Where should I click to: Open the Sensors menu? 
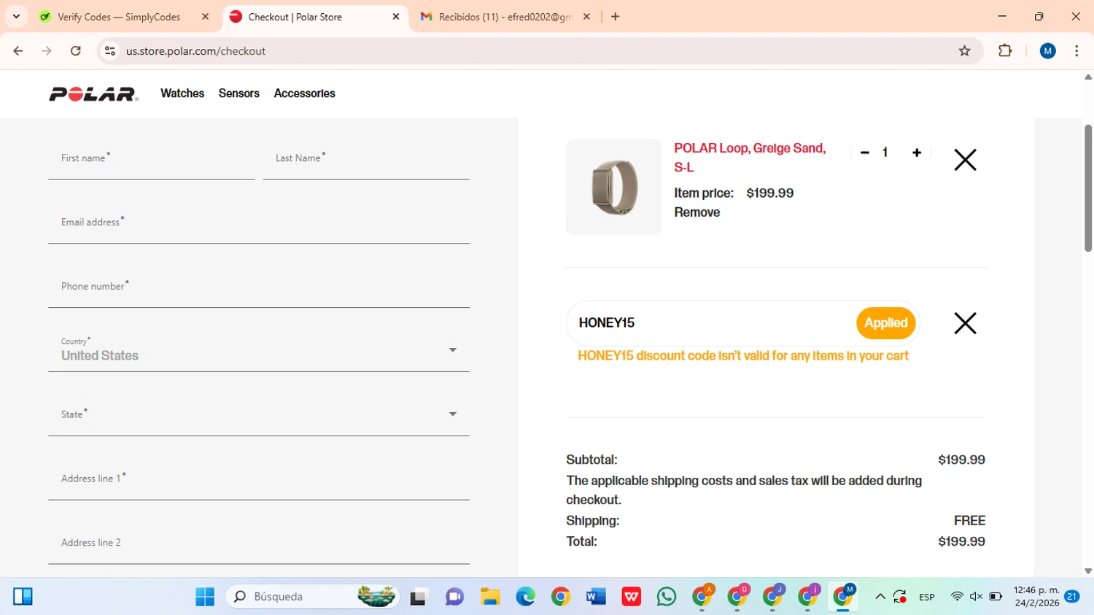pos(239,93)
